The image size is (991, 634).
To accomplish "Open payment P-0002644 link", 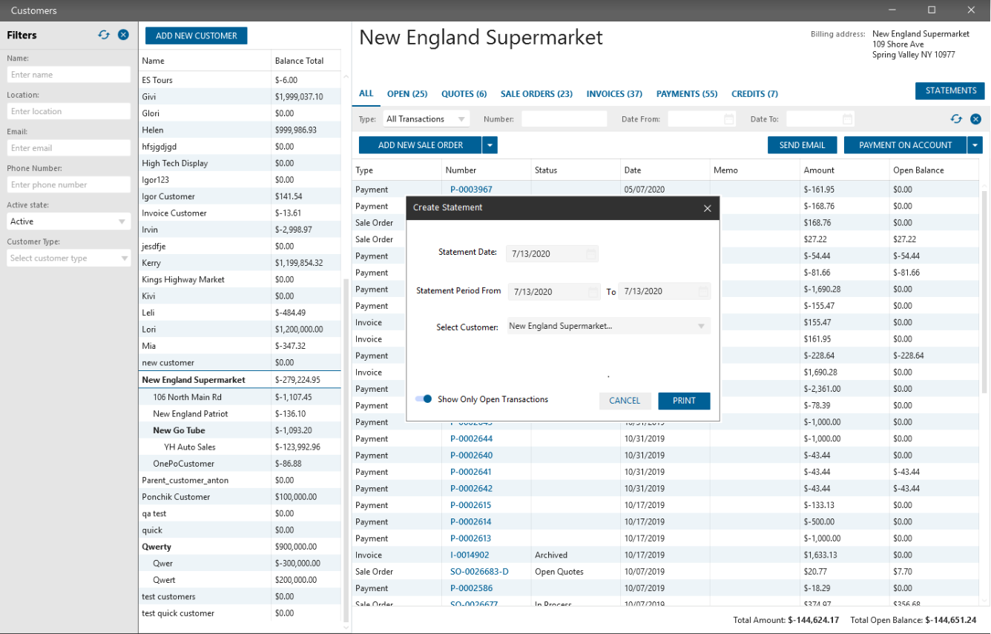I will pyautogui.click(x=471, y=439).
